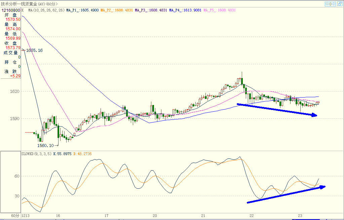Click the 60 level on the SLOWKD axis
344x220 pixels.
(17, 176)
